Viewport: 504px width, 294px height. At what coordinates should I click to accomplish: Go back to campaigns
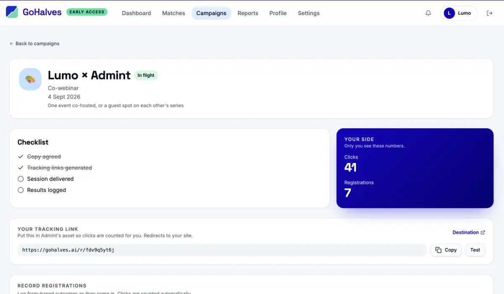click(34, 44)
